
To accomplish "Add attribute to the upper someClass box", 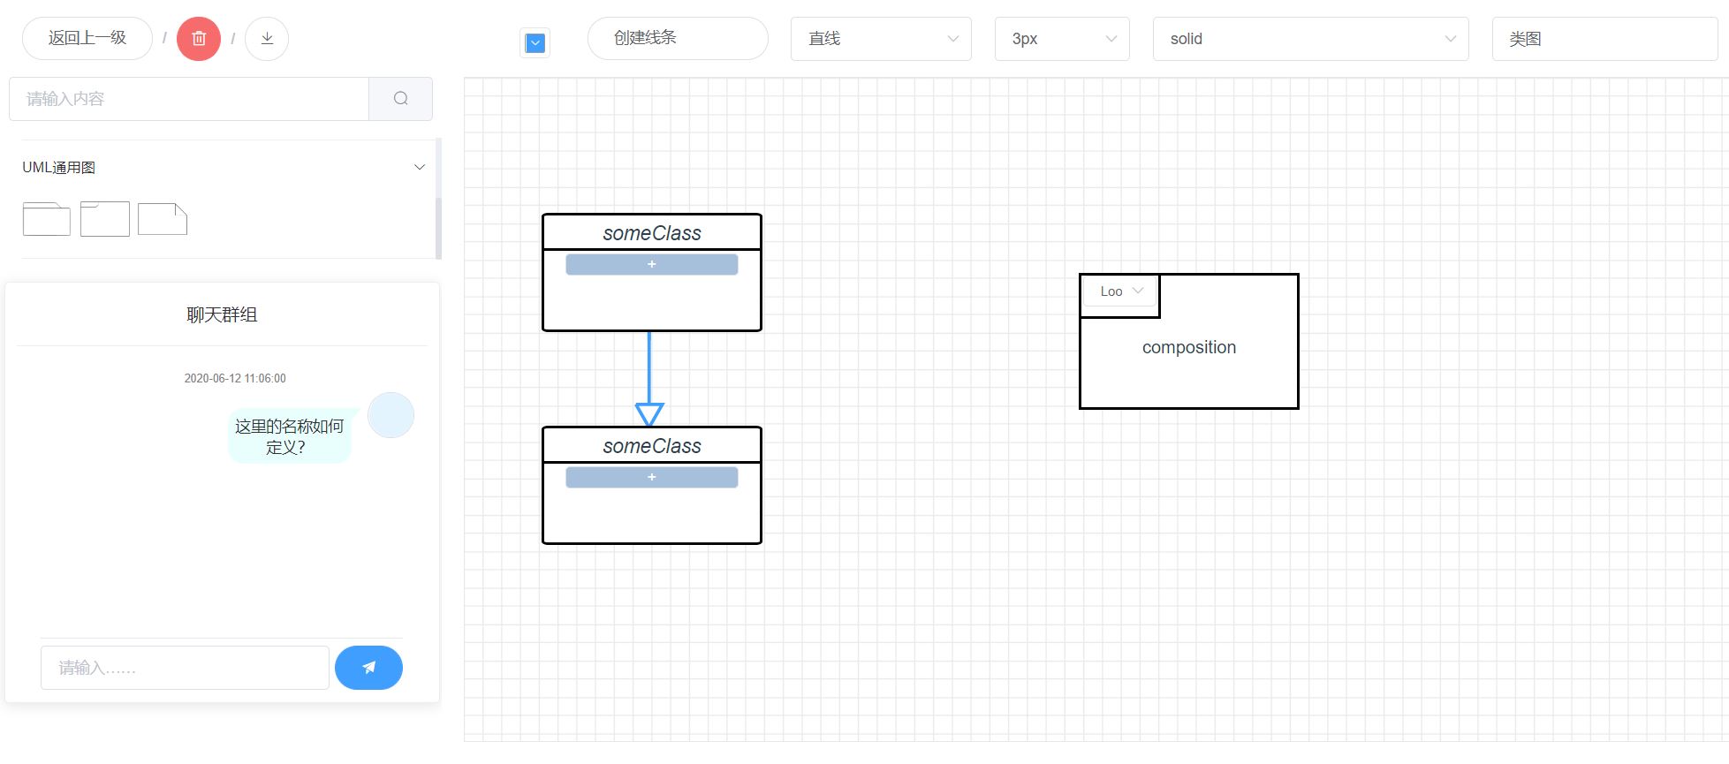I will click(652, 264).
